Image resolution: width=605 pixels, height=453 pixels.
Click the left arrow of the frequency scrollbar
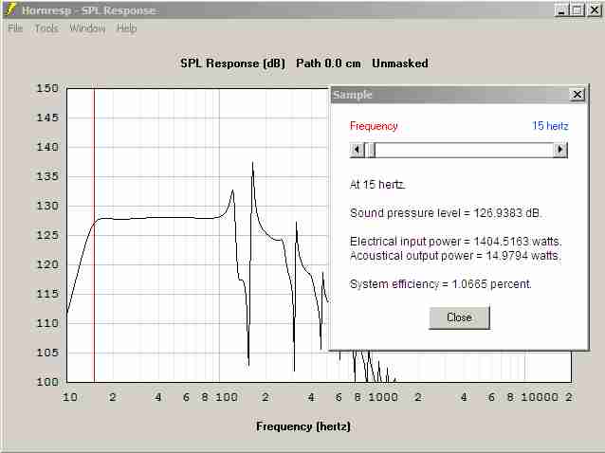357,150
